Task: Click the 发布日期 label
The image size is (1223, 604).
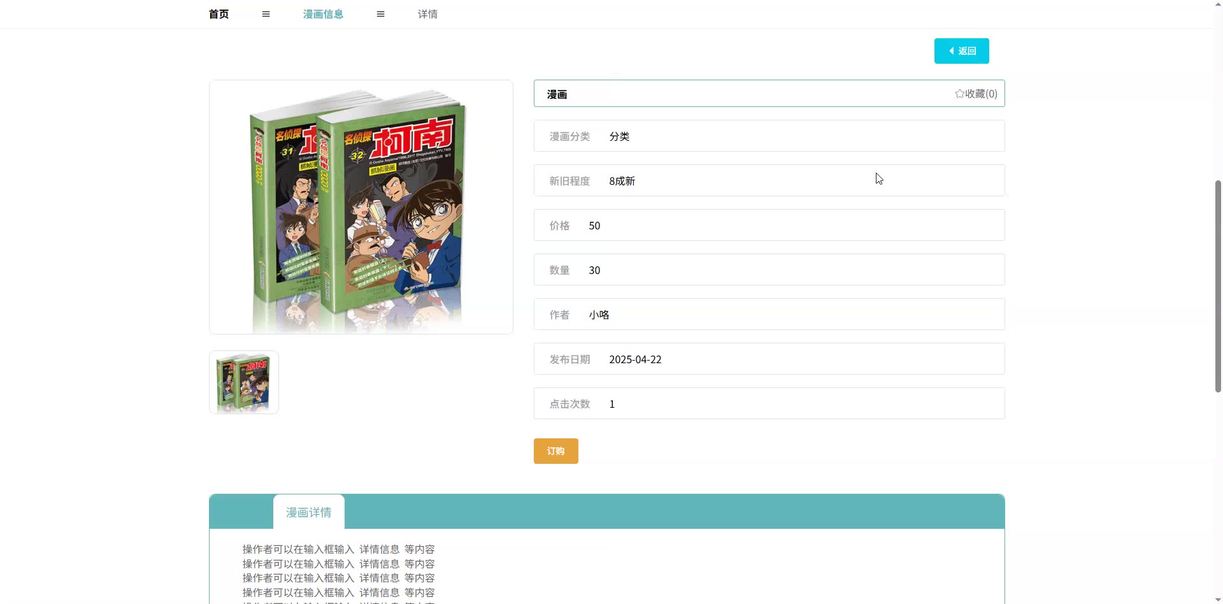Action: (x=570, y=359)
